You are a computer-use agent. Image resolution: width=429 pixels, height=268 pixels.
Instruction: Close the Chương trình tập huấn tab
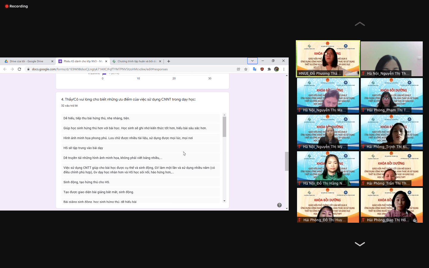160,61
